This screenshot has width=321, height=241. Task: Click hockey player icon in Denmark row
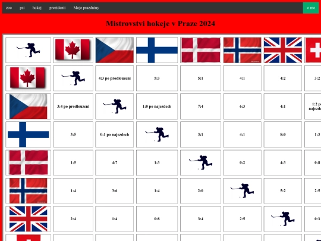click(x=200, y=162)
